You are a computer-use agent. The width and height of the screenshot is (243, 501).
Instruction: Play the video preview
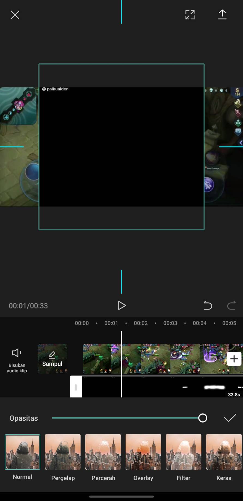coord(121,305)
